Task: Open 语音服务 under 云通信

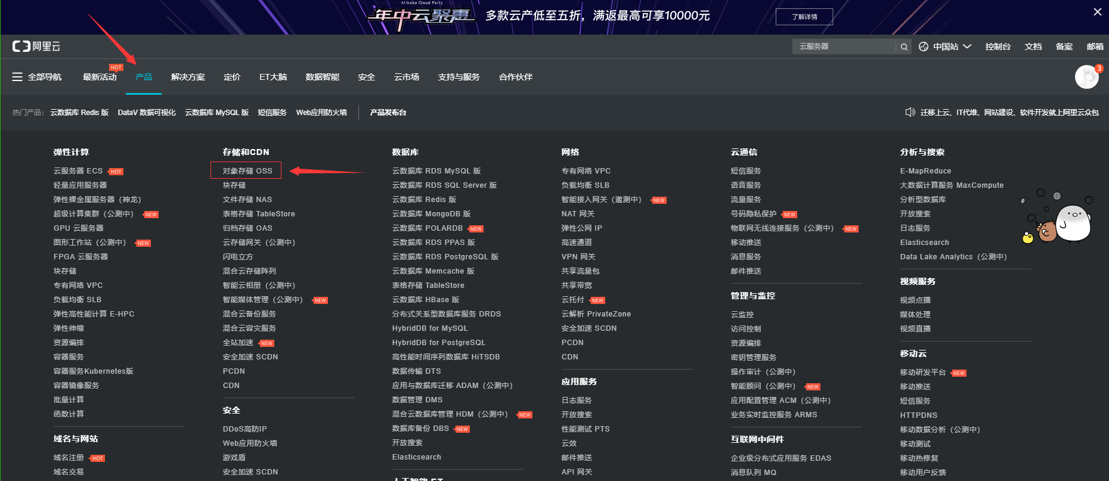Action: (746, 185)
